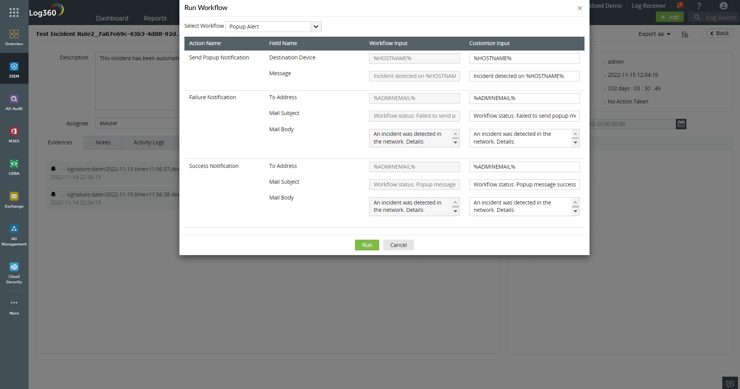Open the user account avatar menu
The height and width of the screenshot is (389, 740).
tap(723, 6)
